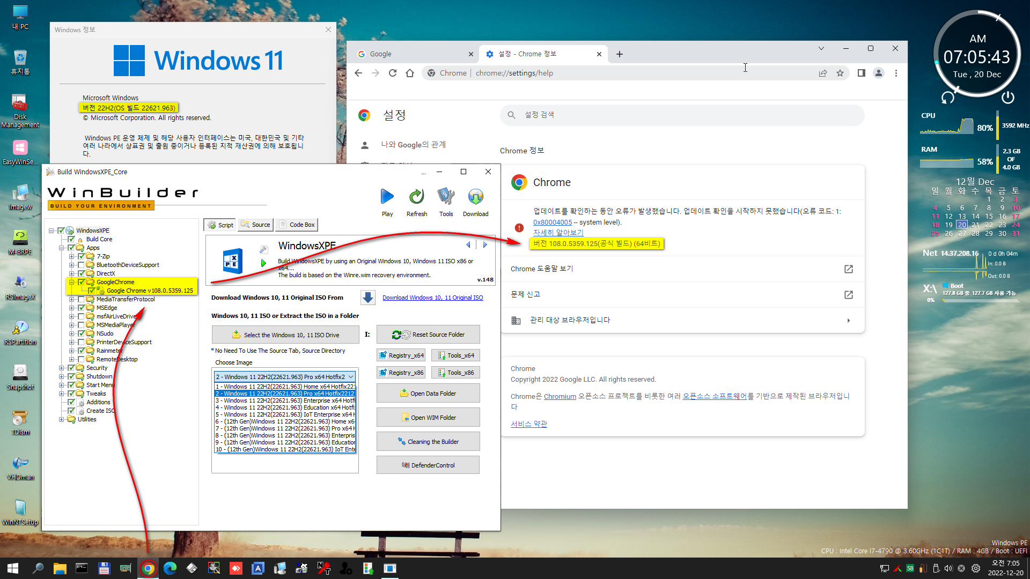The height and width of the screenshot is (579, 1030).
Task: Click the Chrome address bar URL
Action: [514, 73]
